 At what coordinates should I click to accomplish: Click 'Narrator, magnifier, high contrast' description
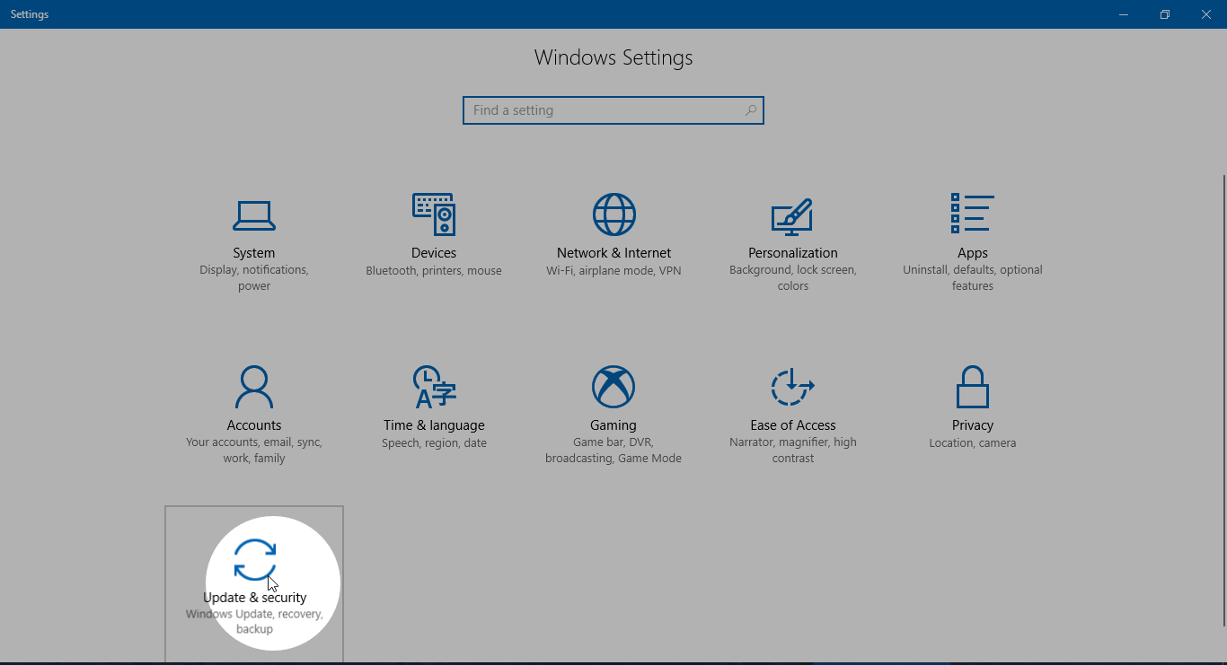pos(793,451)
